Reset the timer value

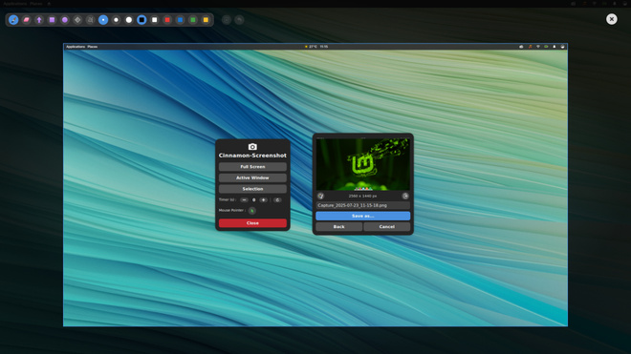277,199
